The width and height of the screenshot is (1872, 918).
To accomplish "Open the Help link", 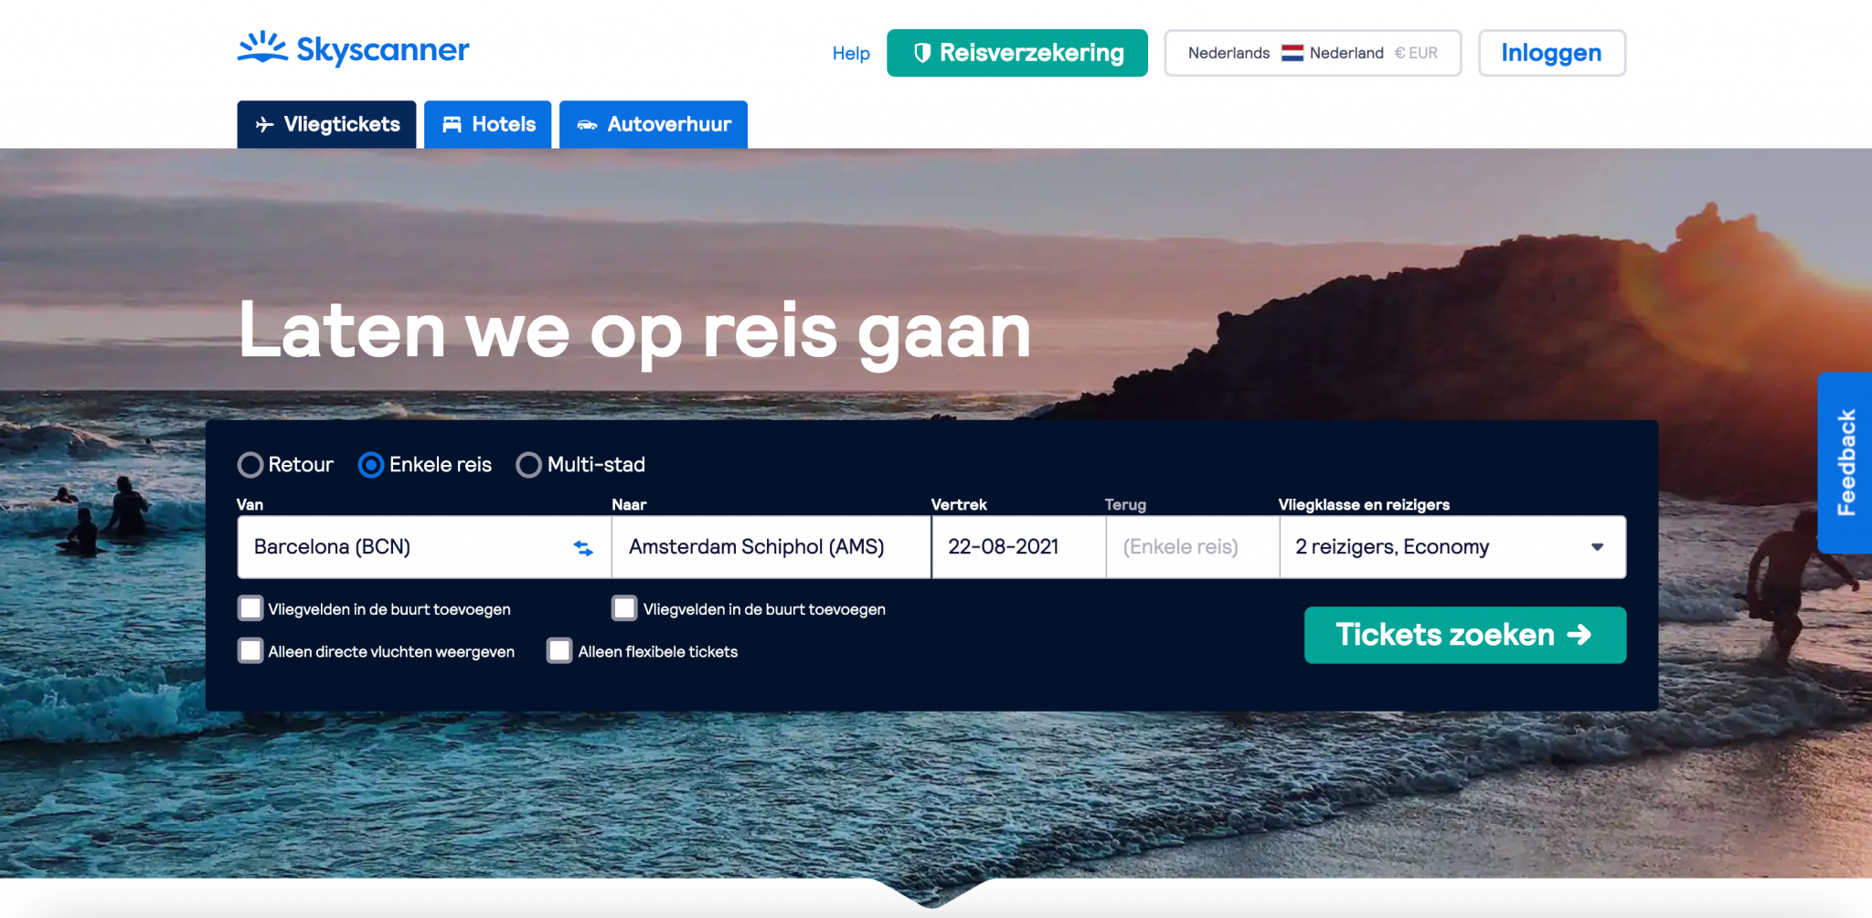I will [x=851, y=53].
